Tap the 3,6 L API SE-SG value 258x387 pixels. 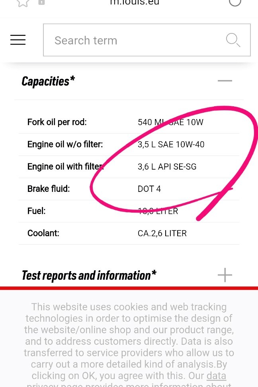pyautogui.click(x=167, y=166)
